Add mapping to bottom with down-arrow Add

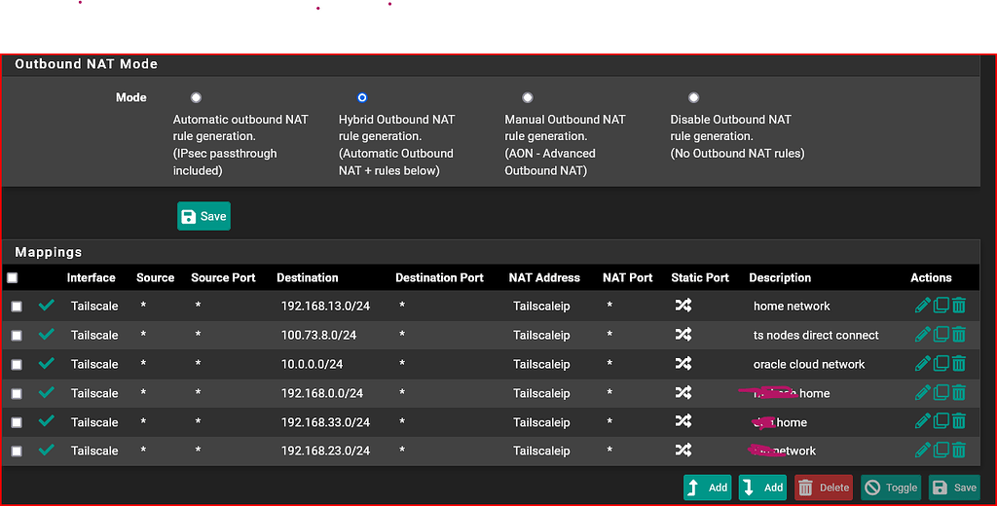coord(762,488)
